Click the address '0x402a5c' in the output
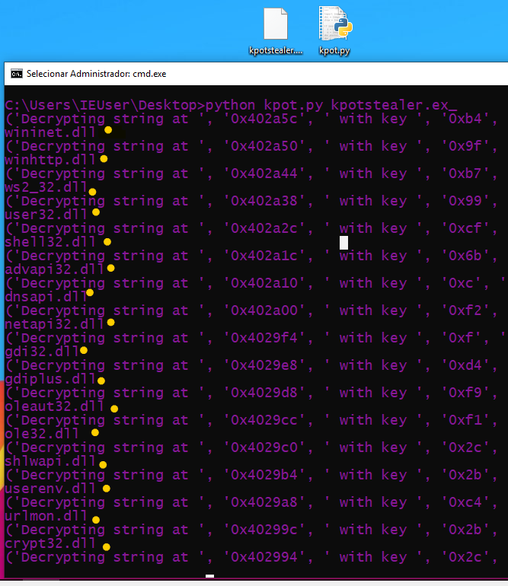The image size is (508, 586). 264,119
